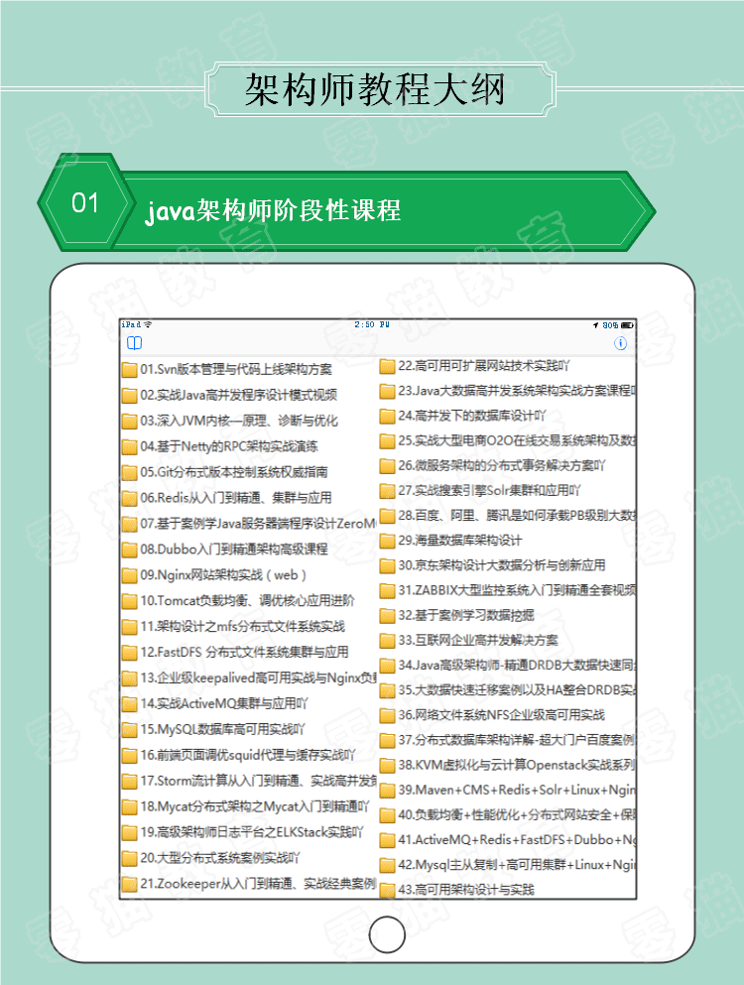Screen dimensions: 744x985
Task: Open folder 01.Svn版本管理与代码上线架构方案
Action: point(227,369)
